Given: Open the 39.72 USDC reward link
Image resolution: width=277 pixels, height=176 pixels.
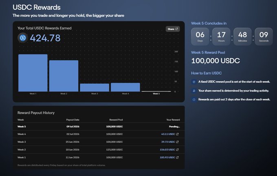Looking at the screenshot, I should click(x=168, y=142).
